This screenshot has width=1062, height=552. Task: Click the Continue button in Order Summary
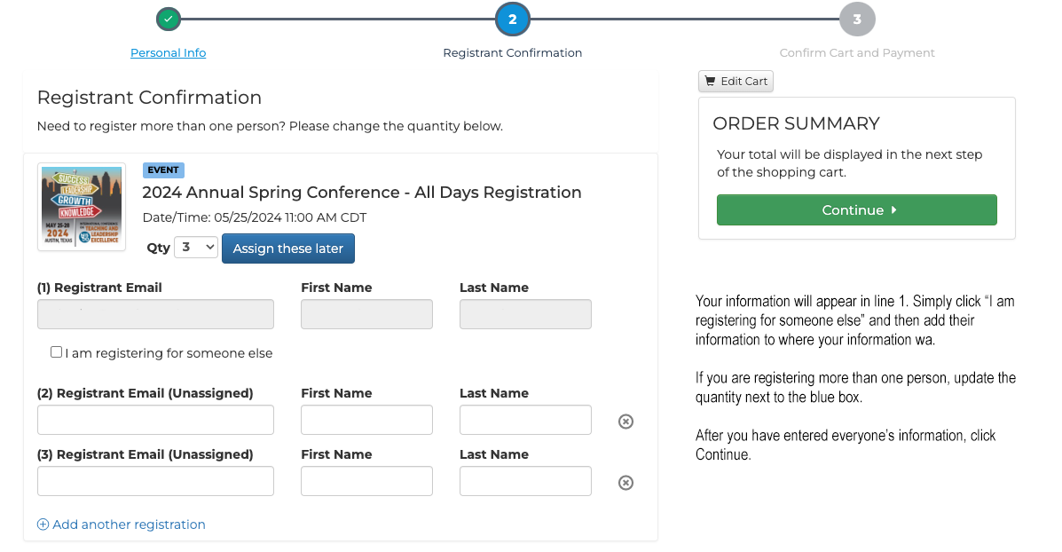pos(855,210)
